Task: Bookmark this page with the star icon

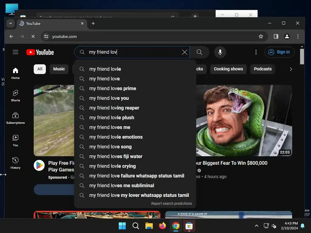Action: (261, 36)
